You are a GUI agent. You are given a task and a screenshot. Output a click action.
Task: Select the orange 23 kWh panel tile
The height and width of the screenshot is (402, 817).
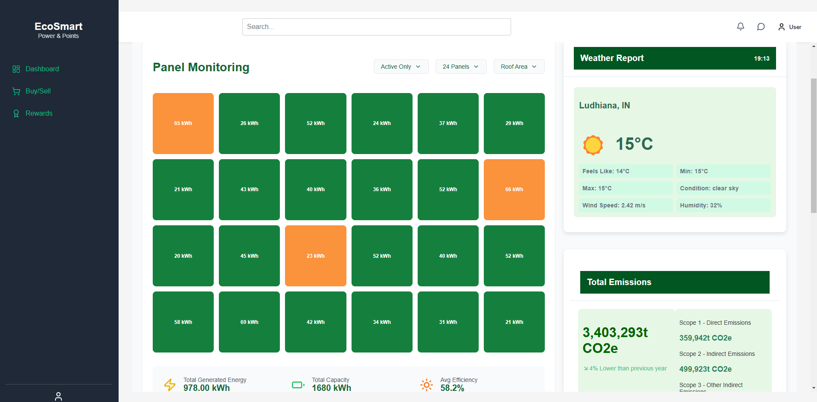(316, 256)
